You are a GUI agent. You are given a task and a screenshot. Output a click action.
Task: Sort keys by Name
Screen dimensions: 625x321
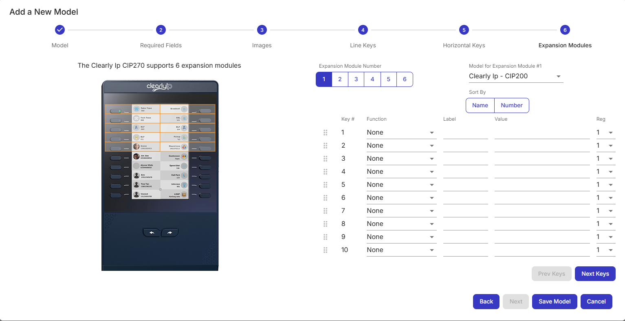pyautogui.click(x=480, y=105)
